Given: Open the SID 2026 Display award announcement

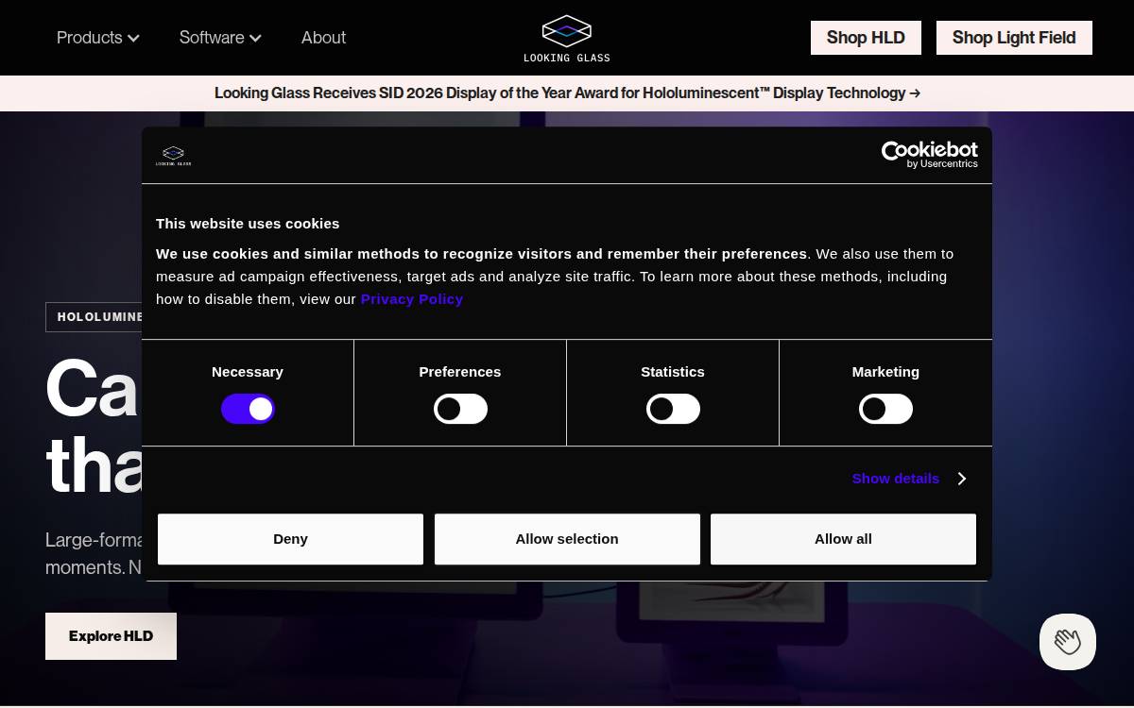Looking at the screenshot, I should [567, 93].
